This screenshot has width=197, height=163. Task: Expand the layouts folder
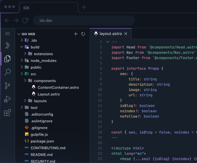click(x=25, y=101)
